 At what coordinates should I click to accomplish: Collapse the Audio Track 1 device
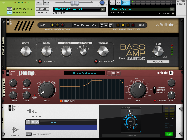pos(3,2)
